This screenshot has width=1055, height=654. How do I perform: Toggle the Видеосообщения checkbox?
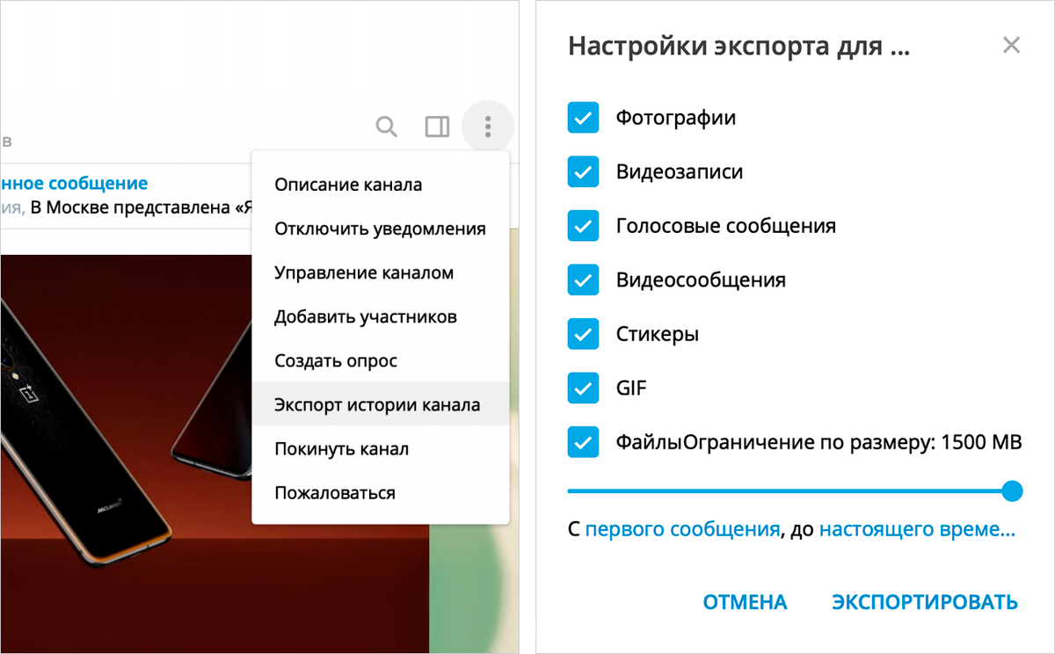583,280
